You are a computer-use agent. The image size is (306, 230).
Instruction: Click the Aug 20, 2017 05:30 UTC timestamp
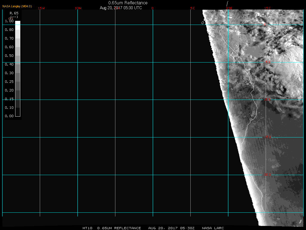click(121, 8)
